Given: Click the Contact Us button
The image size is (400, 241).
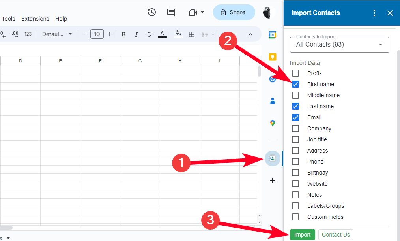Looking at the screenshot, I should tap(336, 235).
